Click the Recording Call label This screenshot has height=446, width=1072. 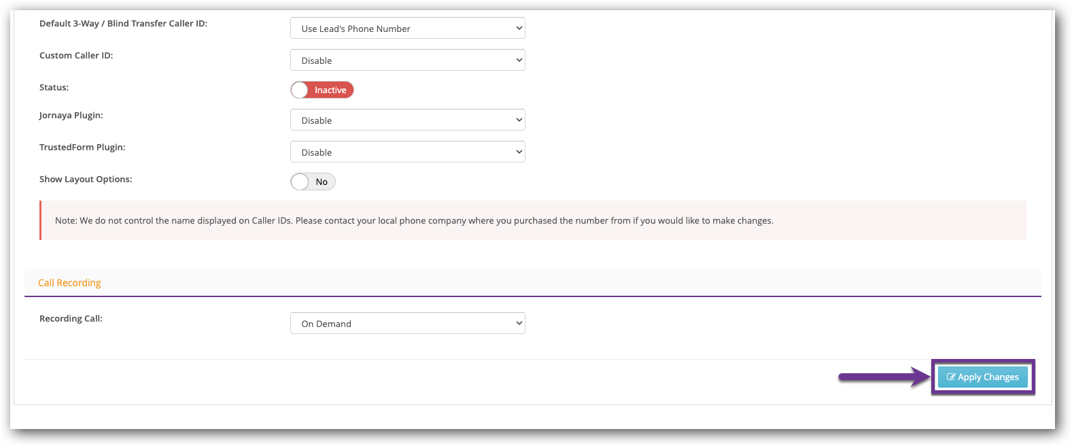71,319
